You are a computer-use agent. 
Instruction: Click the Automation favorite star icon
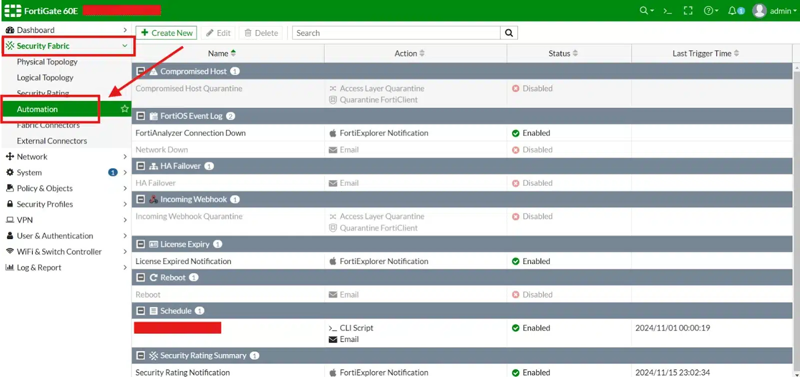tap(124, 109)
